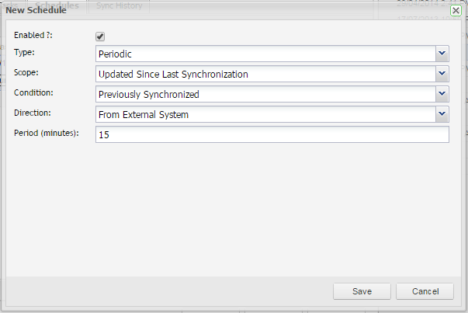Image resolution: width=468 pixels, height=313 pixels.
Task: Uncheck the Enabled checkbox
Action: pos(100,37)
